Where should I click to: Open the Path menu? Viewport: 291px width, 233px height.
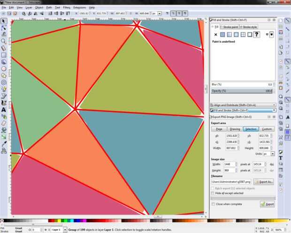[49, 8]
